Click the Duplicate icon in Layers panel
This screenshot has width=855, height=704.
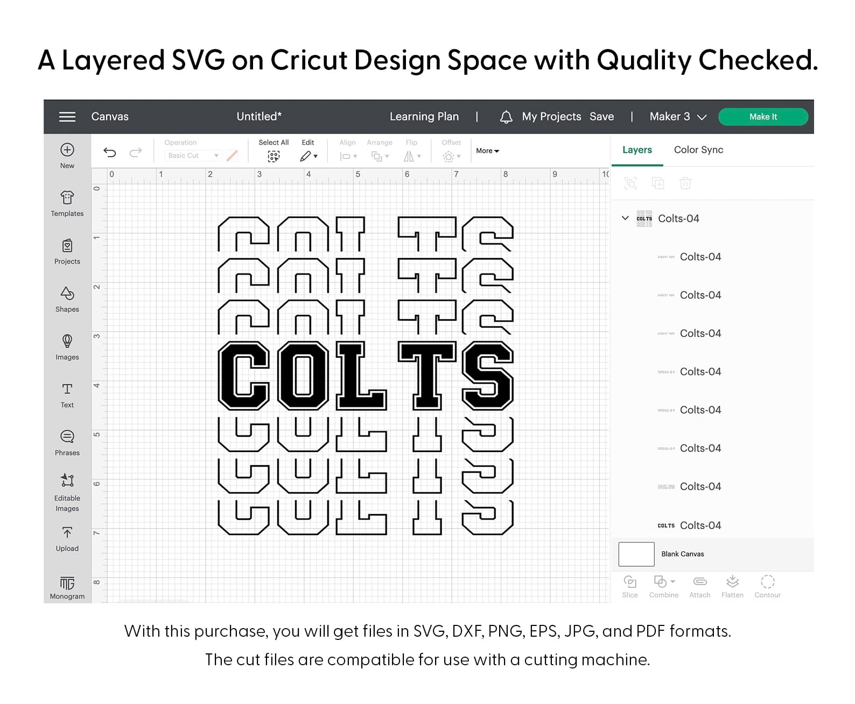click(658, 184)
